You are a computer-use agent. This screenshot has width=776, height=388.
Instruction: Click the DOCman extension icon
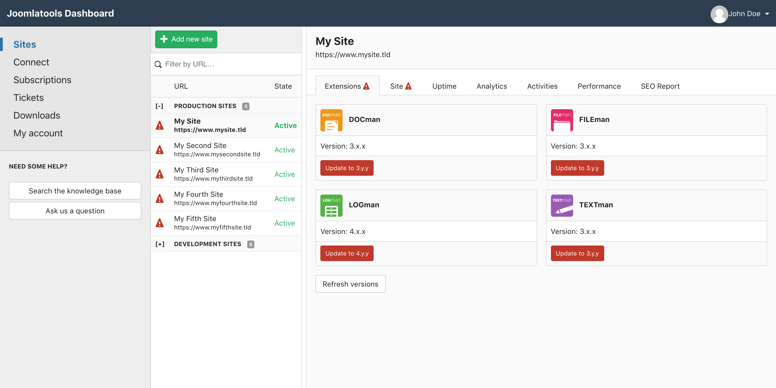(331, 120)
